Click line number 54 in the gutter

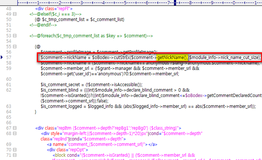click(9, 41)
